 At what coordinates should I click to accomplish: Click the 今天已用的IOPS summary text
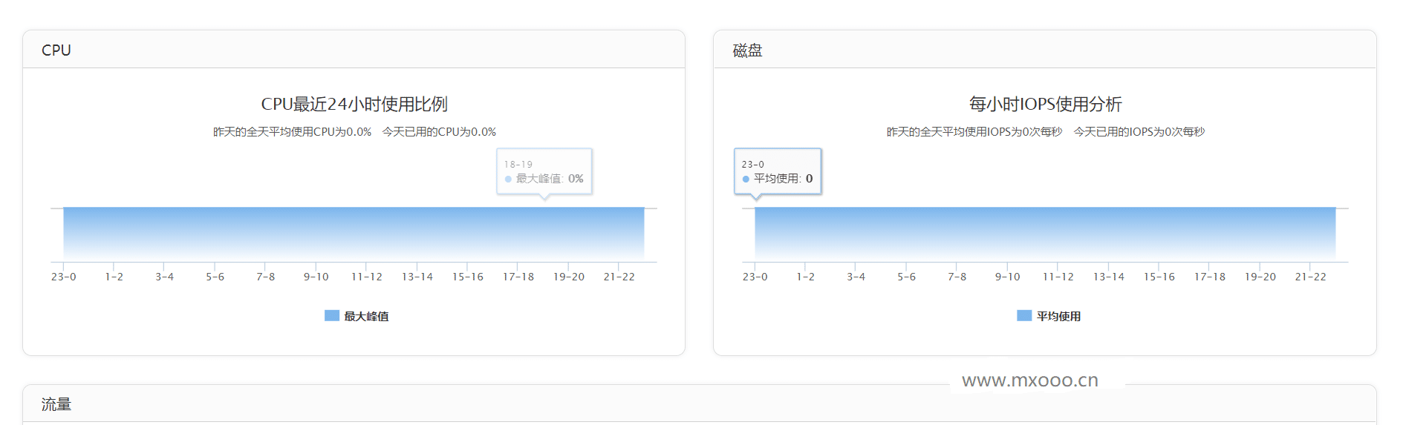[1139, 132]
